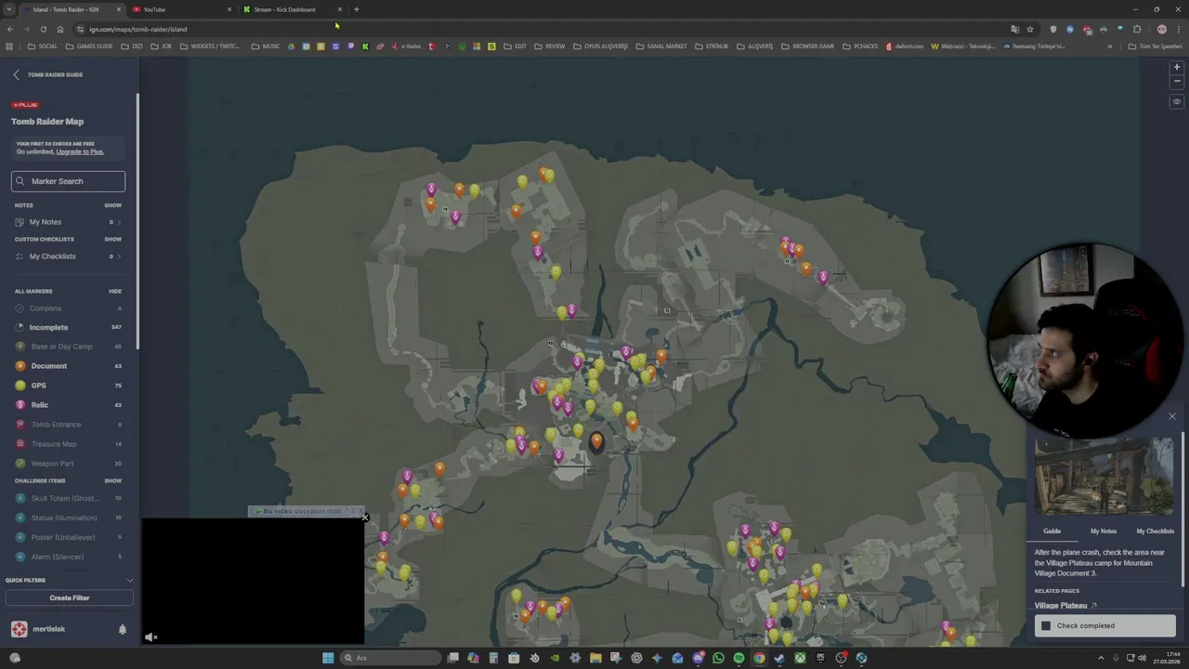Open Xbox app from the taskbar
Viewport: 1189px width, 669px height.
point(800,658)
